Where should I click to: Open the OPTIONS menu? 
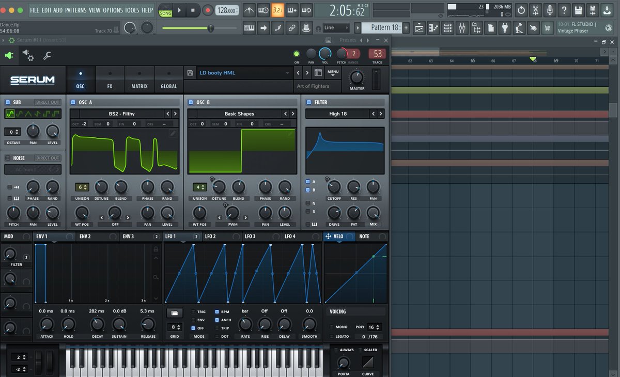[113, 10]
